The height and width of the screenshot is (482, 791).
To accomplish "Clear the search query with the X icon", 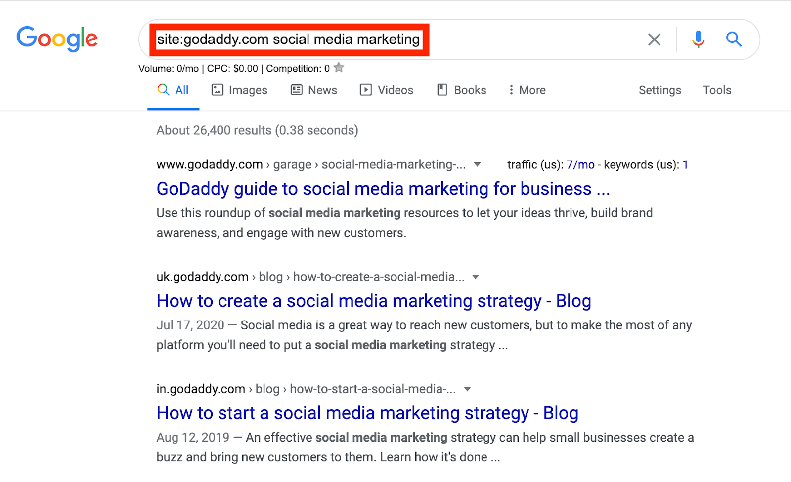I will [654, 39].
